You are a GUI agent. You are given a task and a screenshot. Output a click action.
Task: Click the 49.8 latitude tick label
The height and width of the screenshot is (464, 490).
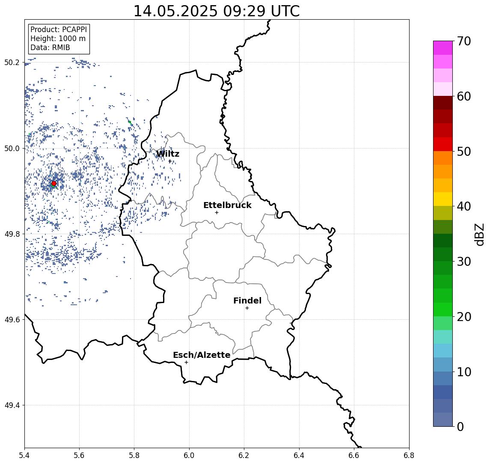[12, 234]
